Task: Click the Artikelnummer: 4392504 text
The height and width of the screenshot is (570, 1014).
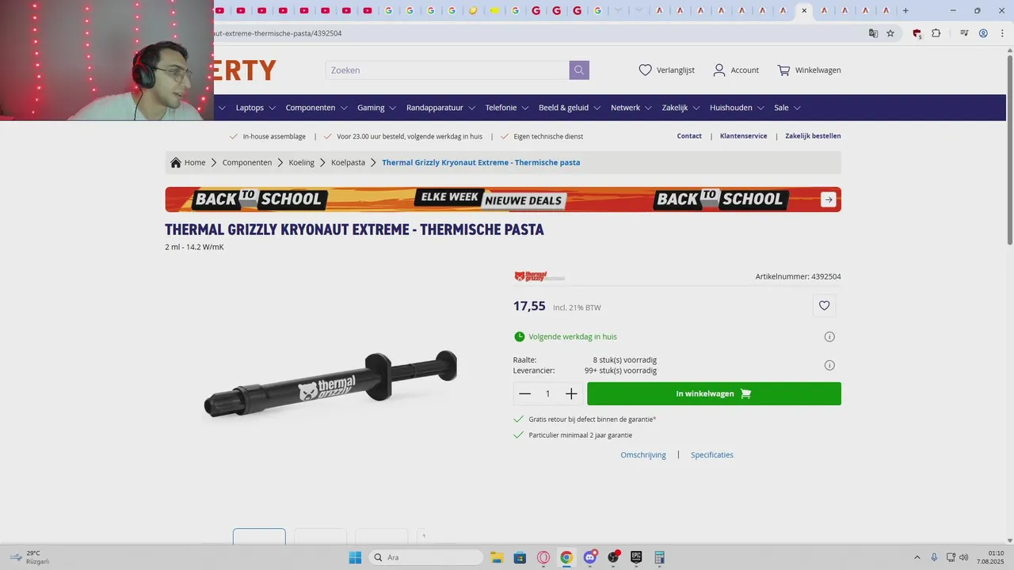Action: click(799, 277)
